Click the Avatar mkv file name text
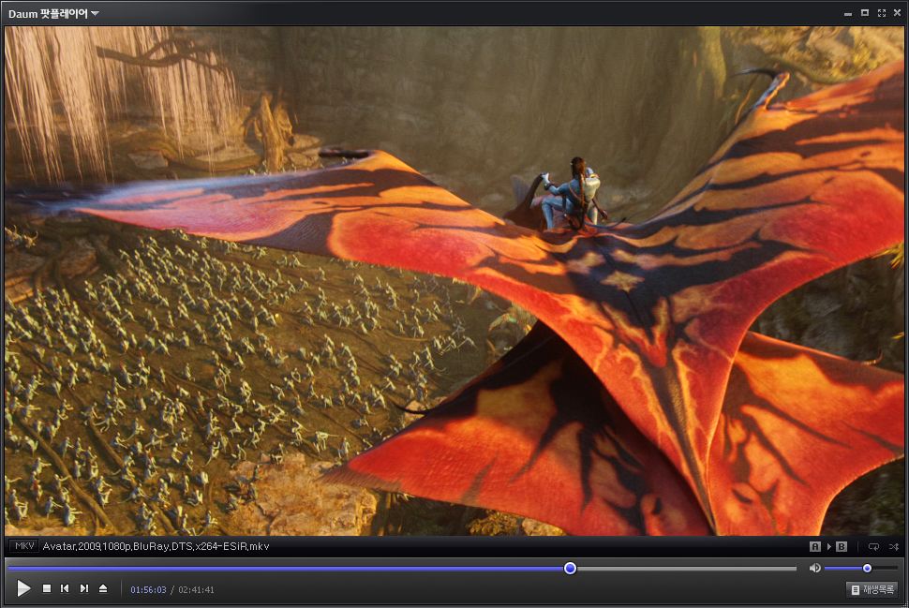Viewport: 909px width, 608px height. pyautogui.click(x=156, y=546)
